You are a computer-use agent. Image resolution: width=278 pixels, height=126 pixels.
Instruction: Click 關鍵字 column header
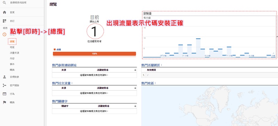pyautogui.click(x=65, y=106)
